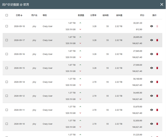Sort by the 用户名 column header
This screenshot has height=137, width=166.
[x=34, y=15]
